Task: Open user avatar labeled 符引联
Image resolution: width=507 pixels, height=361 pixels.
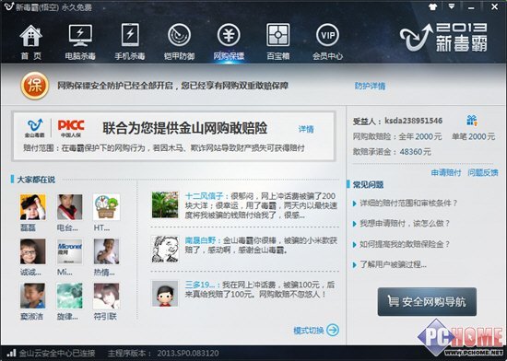Action: click(x=106, y=296)
